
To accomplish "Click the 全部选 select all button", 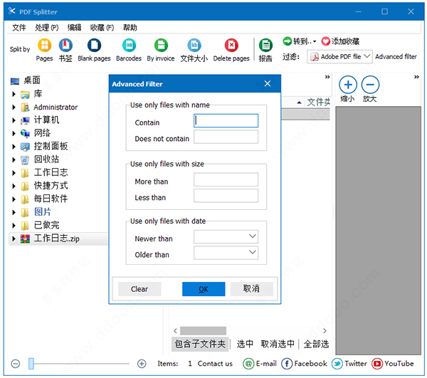I will point(316,344).
